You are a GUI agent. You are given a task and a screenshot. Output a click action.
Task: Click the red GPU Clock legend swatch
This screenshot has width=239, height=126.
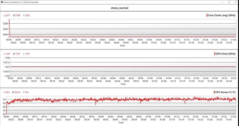click(x=215, y=54)
